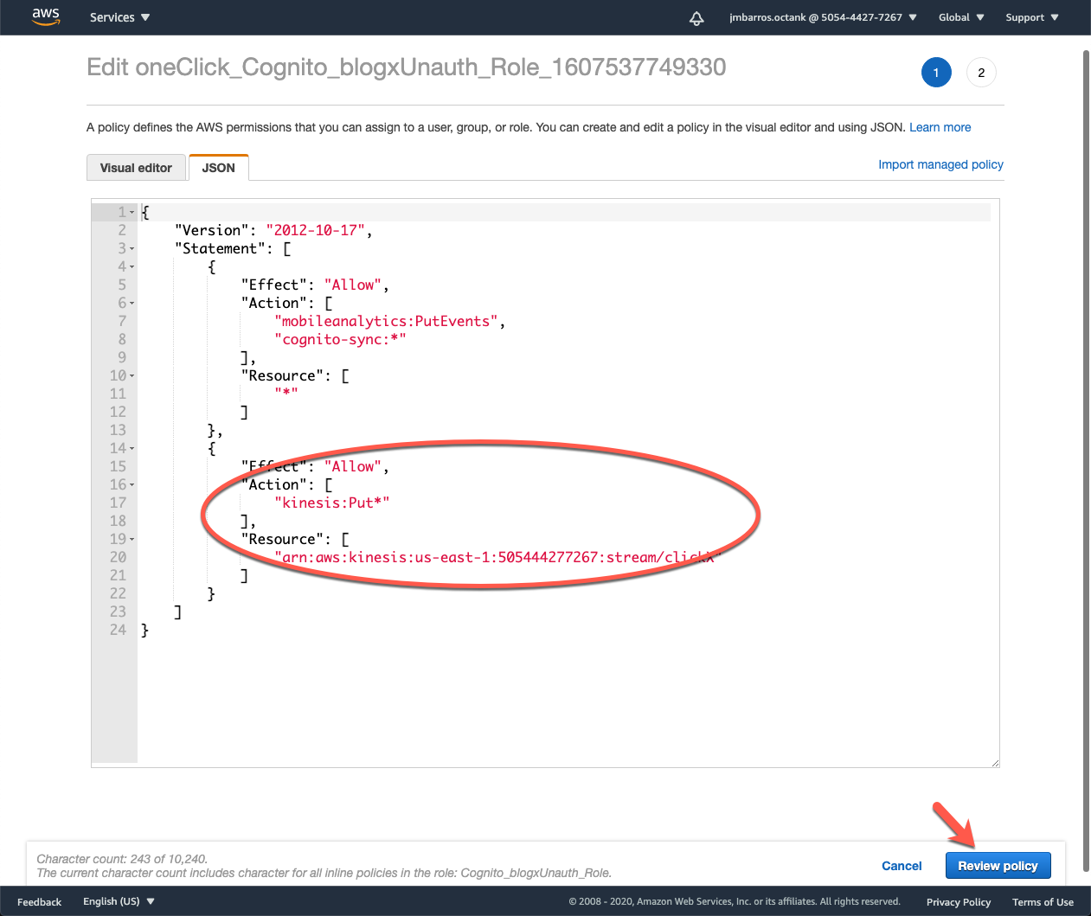Collapse the Resource fold at line 10
The image size is (1091, 916).
click(x=132, y=376)
